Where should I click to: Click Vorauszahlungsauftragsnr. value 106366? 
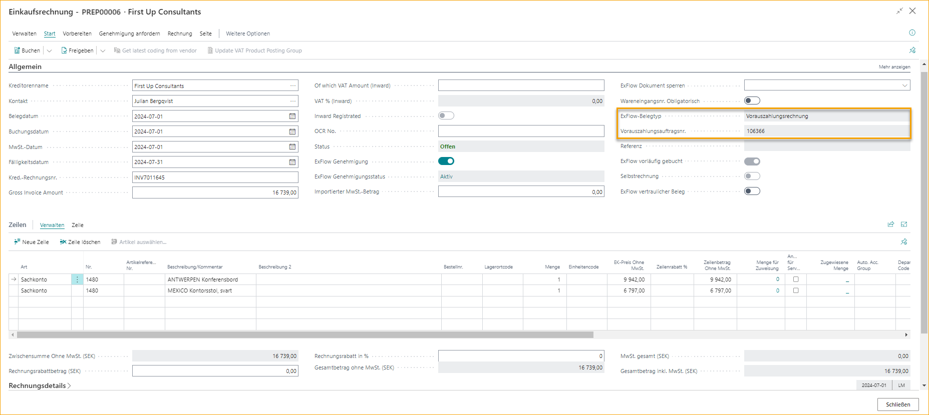click(x=756, y=131)
